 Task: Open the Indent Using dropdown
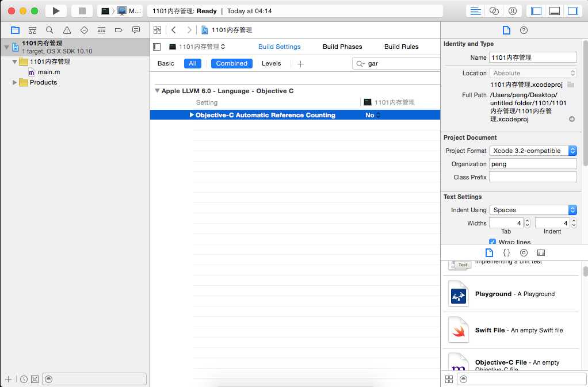coord(533,210)
